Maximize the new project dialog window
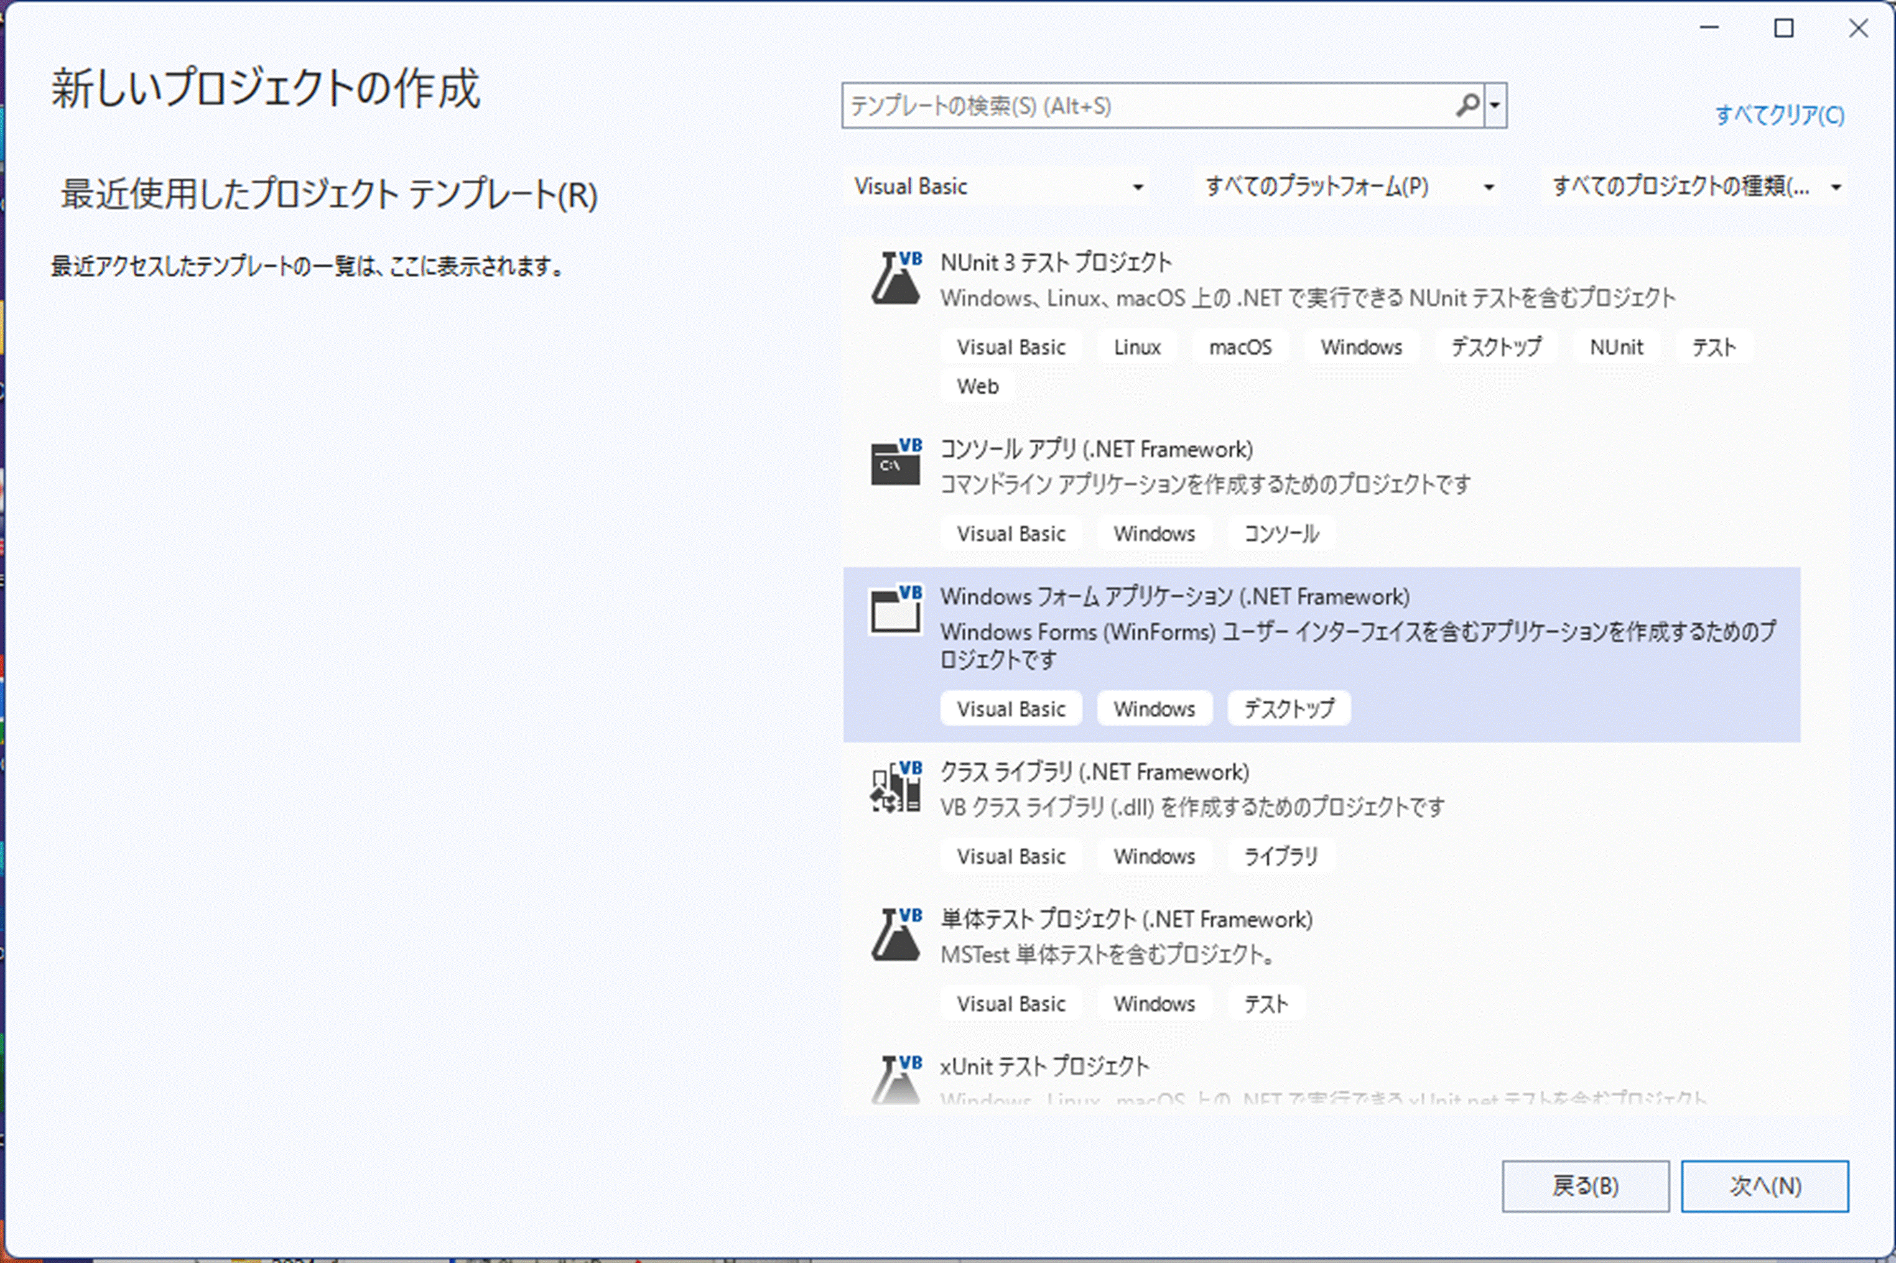Viewport: 1896px width, 1263px height. click(1784, 29)
